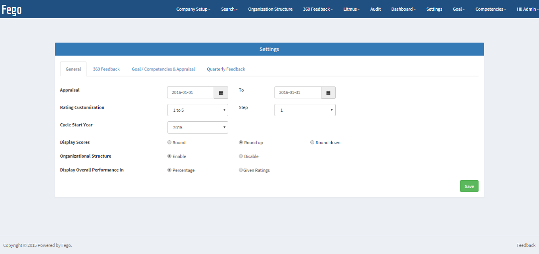
Task: Select Given Ratings for overall performance
Action: [241, 170]
